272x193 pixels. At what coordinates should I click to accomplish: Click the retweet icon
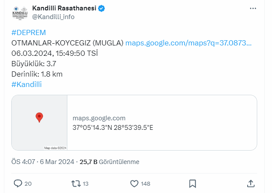[76, 183]
